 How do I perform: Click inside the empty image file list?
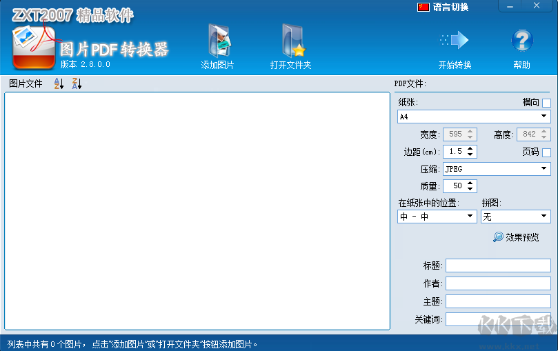point(197,211)
